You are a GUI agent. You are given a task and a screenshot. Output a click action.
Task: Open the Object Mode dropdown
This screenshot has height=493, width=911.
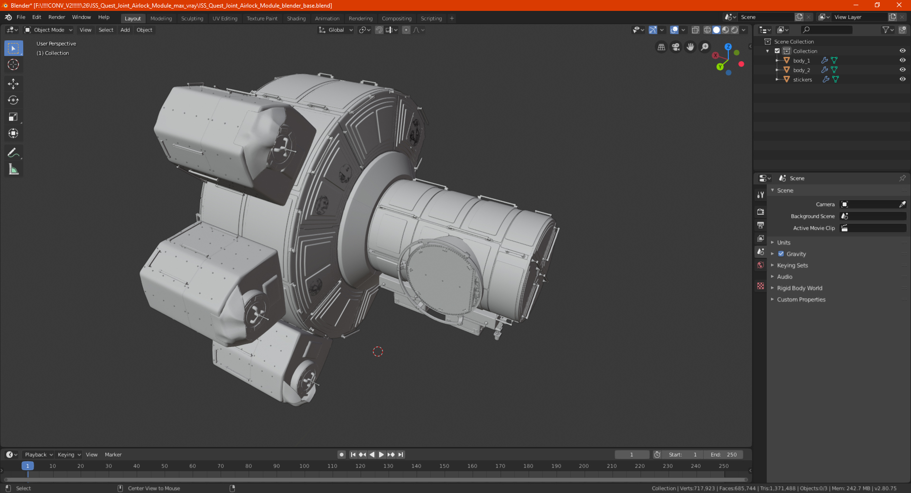[49, 30]
